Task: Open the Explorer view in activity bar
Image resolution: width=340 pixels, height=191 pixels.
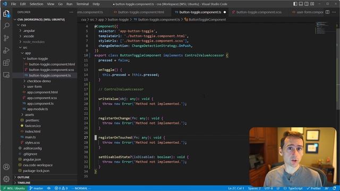Action: click(6, 14)
